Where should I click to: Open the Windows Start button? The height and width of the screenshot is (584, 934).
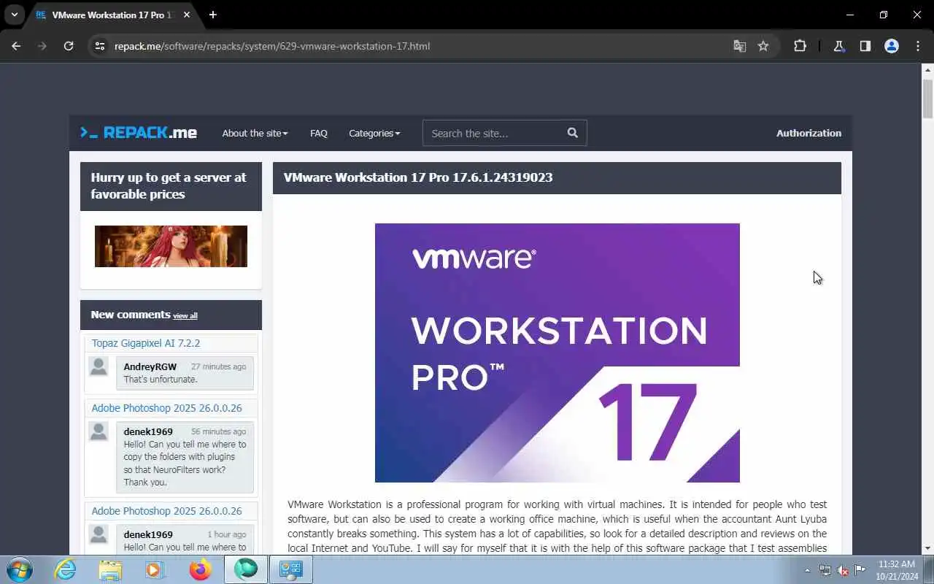[19, 569]
